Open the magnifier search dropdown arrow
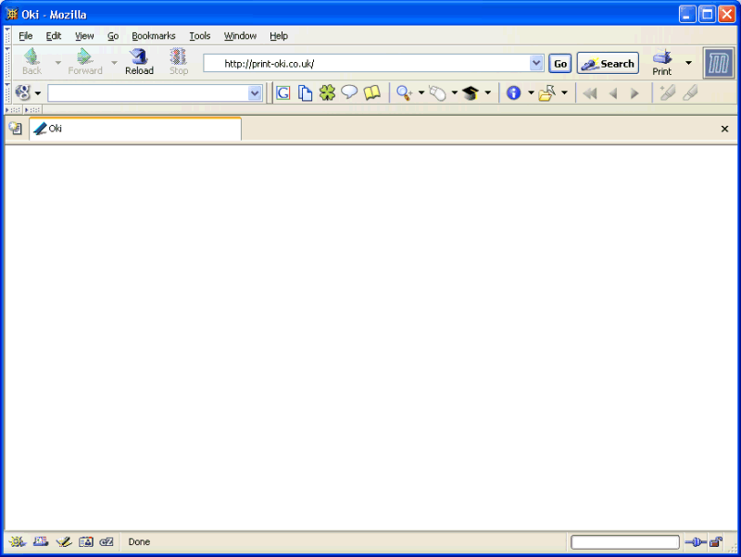Screen dimensions: 741x557 coord(421,93)
